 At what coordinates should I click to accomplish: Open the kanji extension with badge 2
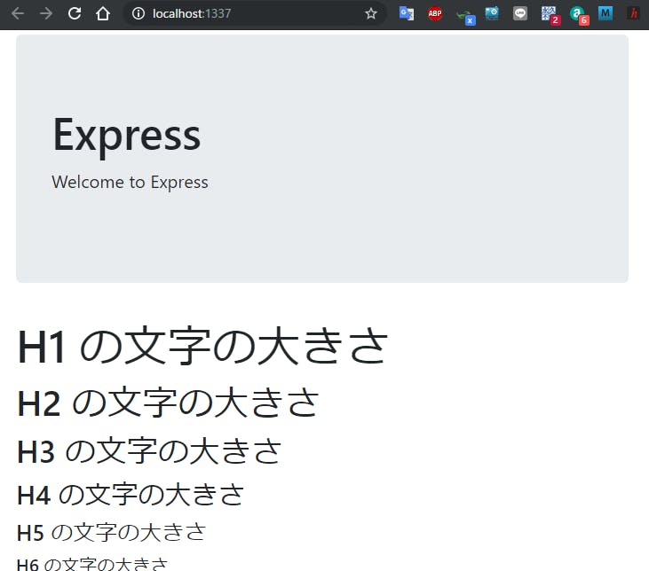point(550,16)
